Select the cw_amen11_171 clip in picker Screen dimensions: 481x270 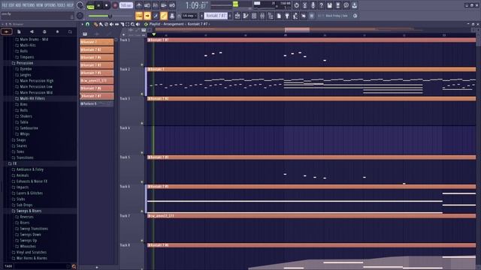[97, 80]
